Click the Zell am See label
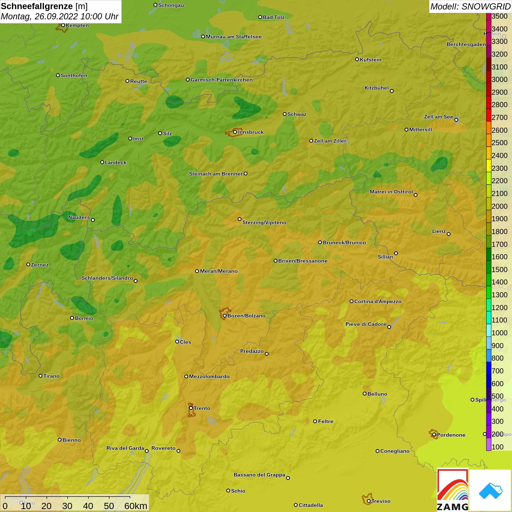512x512 pixels. pos(439,117)
